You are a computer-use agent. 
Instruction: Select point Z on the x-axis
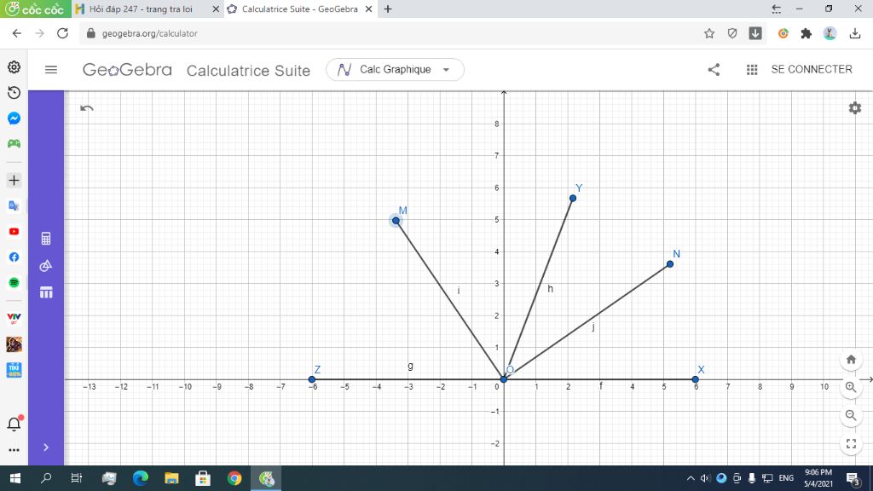[312, 379]
